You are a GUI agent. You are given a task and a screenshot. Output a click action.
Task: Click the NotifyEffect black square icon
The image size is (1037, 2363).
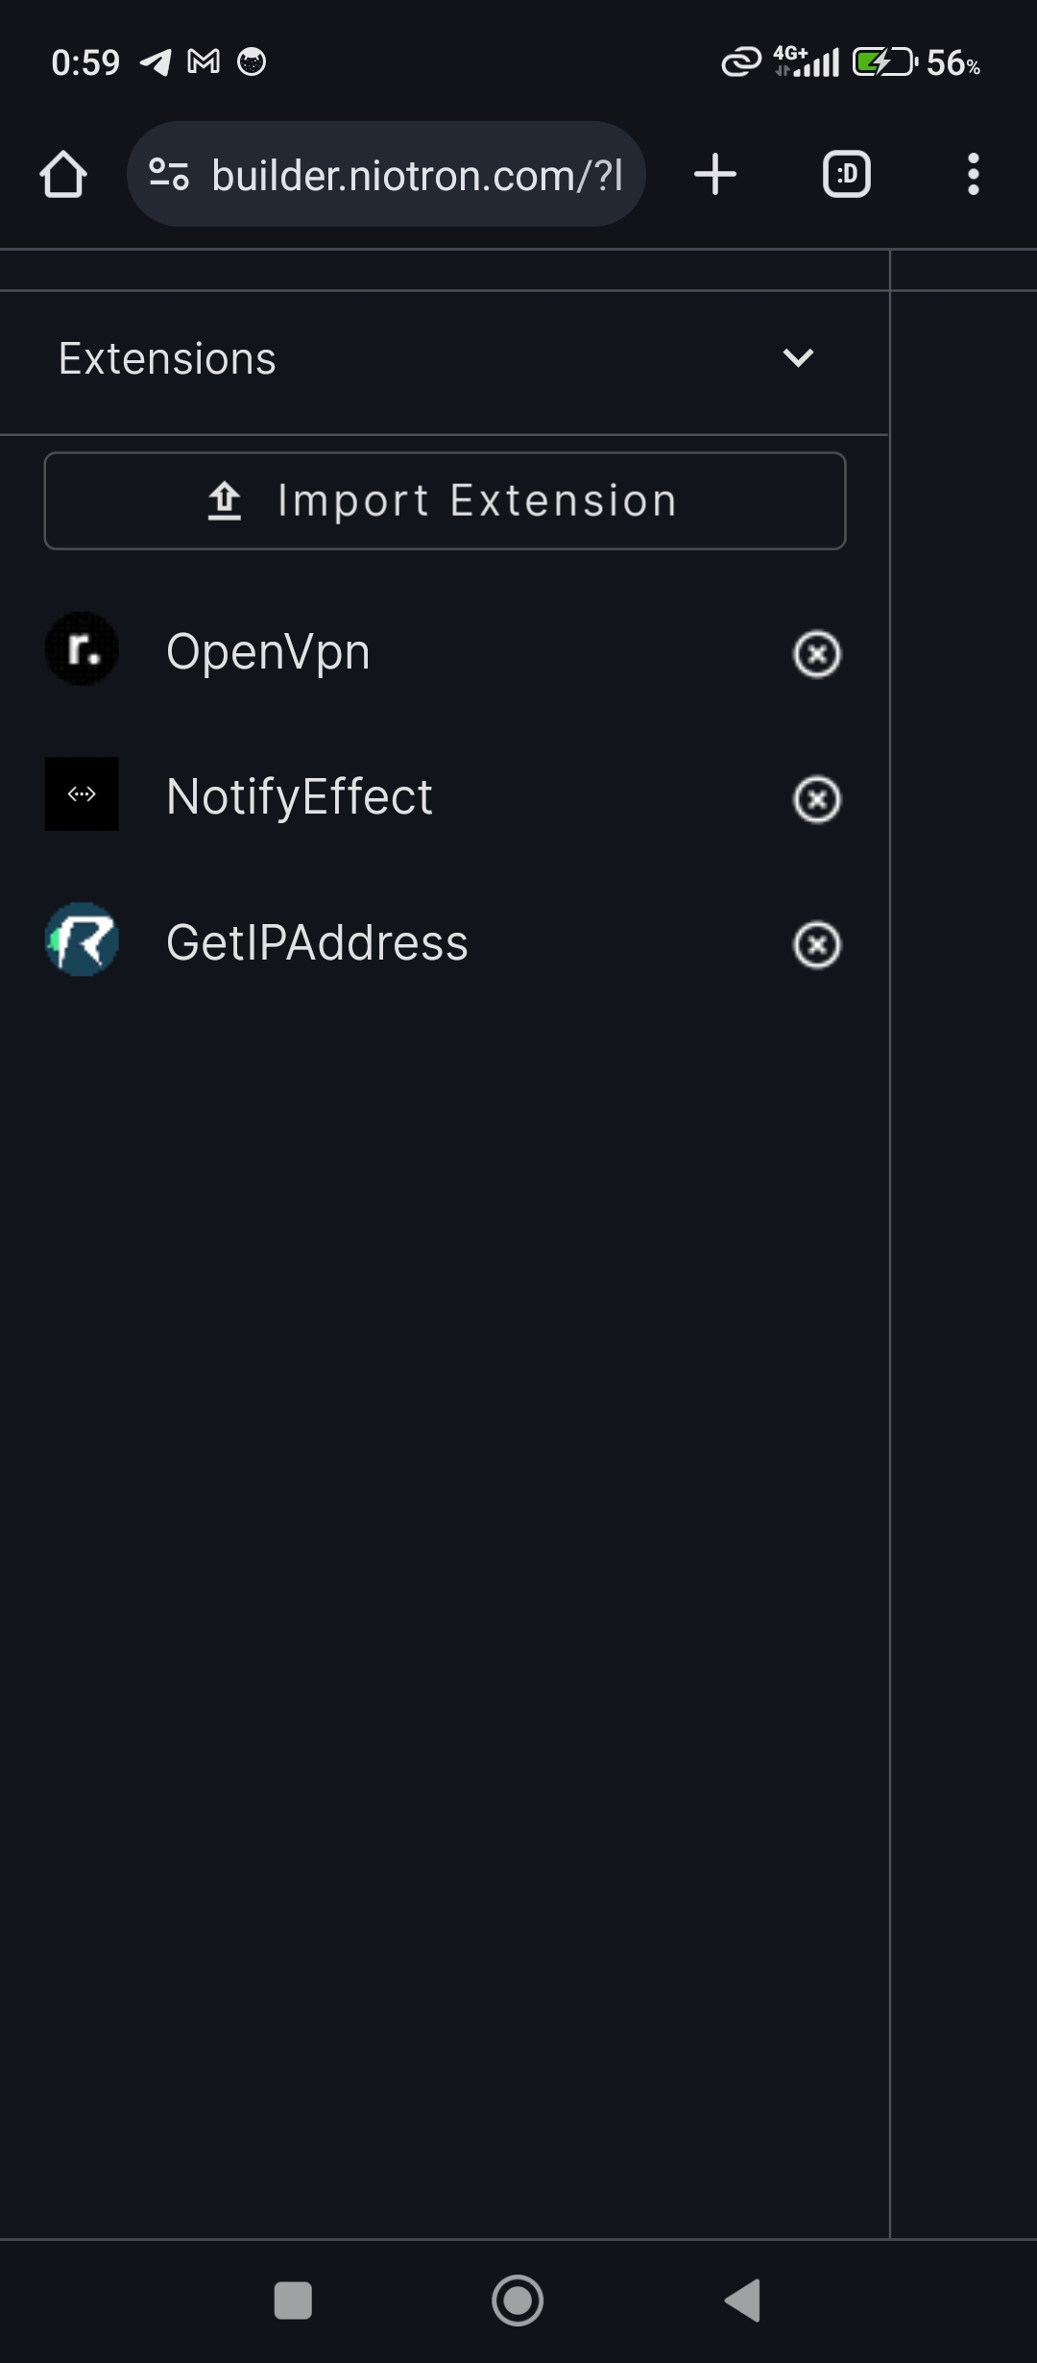coord(82,793)
